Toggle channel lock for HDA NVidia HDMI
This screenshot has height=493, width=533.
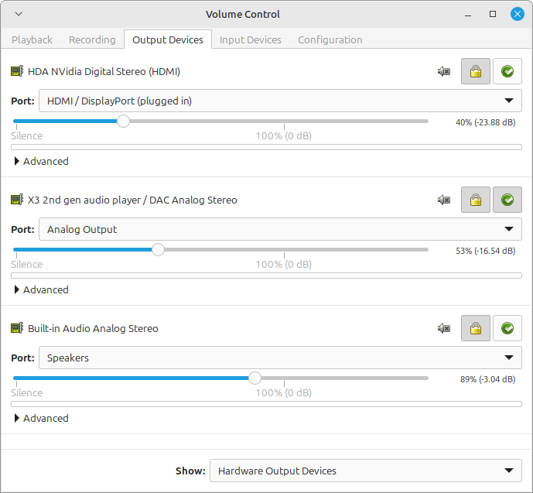pyautogui.click(x=476, y=71)
